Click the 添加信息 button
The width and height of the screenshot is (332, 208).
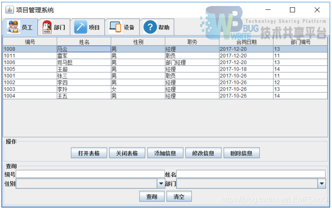coord(165,153)
